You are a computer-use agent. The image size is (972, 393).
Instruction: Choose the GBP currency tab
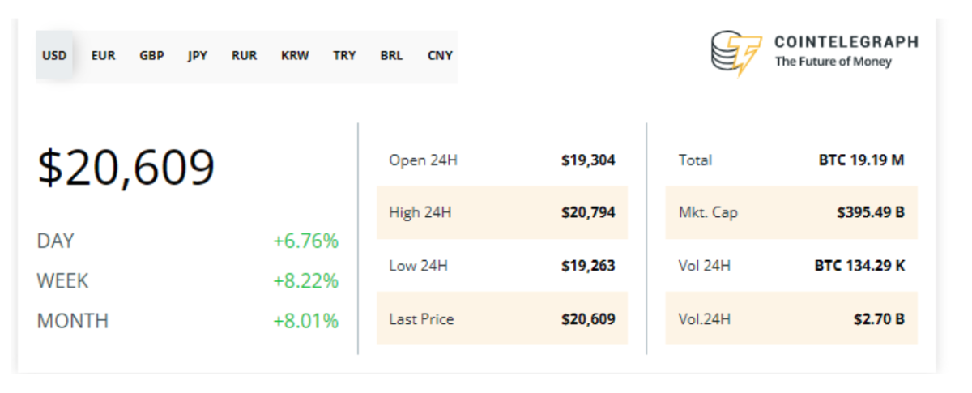point(151,56)
